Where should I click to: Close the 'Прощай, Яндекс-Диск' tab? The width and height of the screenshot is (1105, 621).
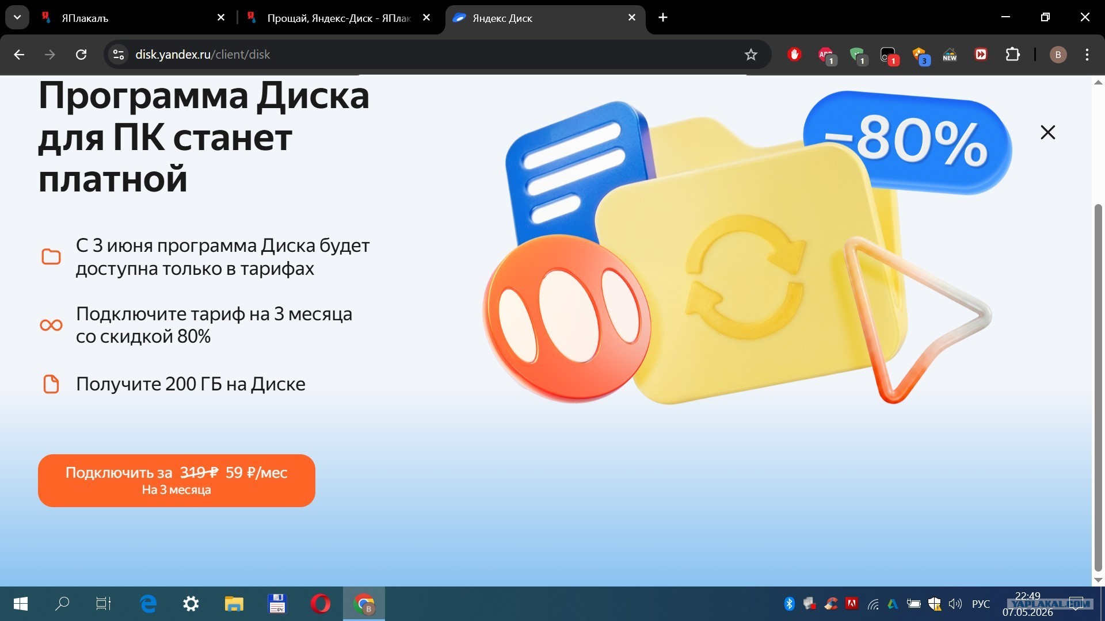(x=426, y=18)
